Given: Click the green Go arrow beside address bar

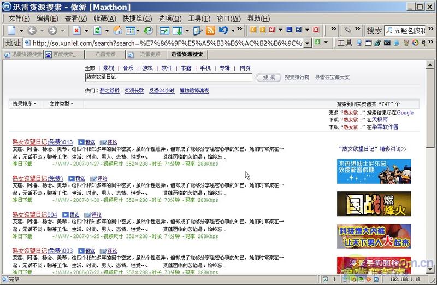Looking at the screenshot, I should 317,42.
